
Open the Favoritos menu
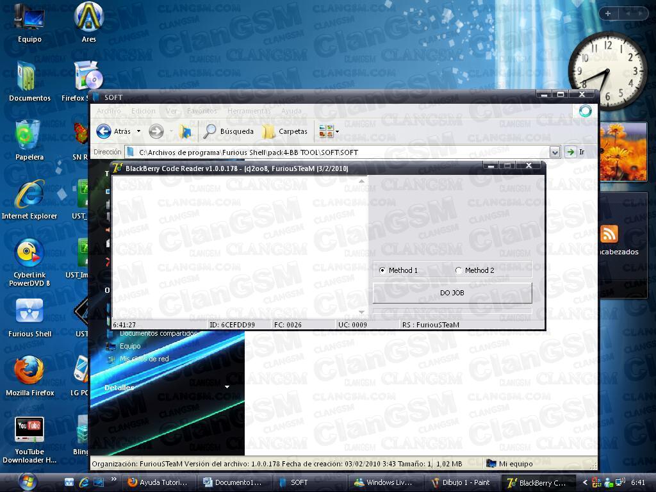click(202, 111)
